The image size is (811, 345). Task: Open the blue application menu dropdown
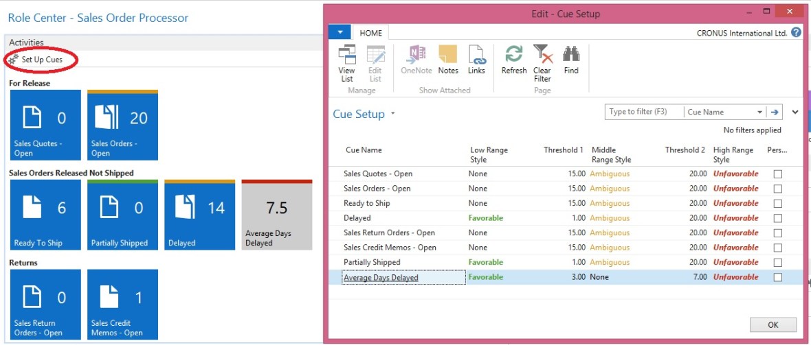340,32
